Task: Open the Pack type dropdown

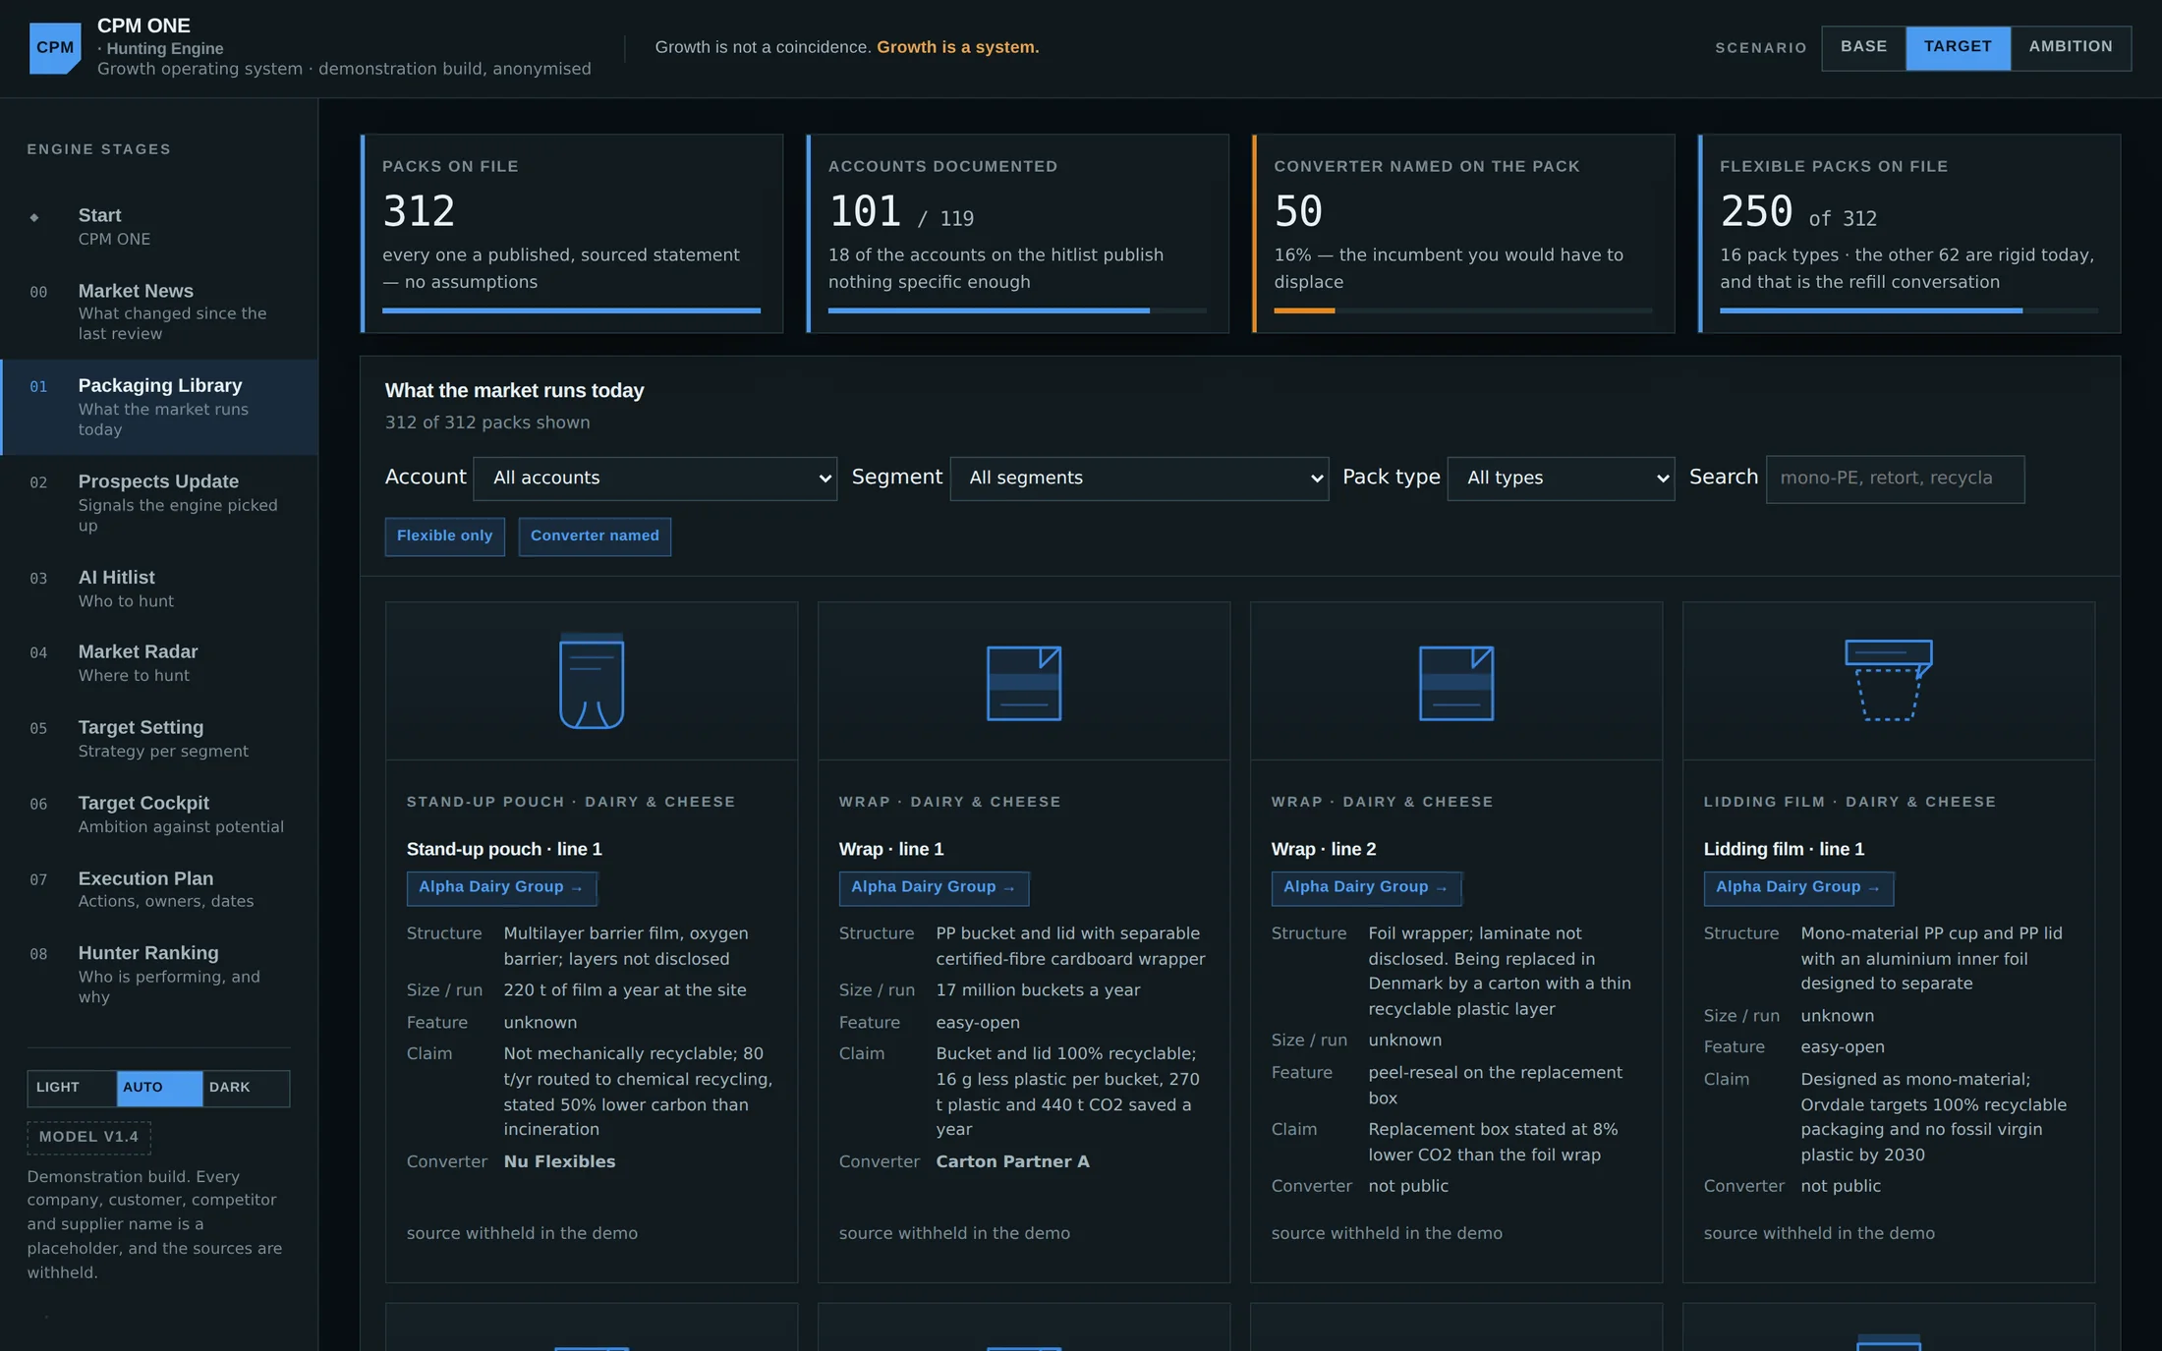Action: 1561,478
